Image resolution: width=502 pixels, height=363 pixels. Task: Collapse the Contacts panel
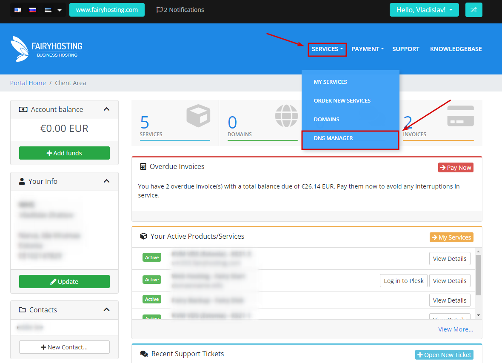tap(106, 310)
